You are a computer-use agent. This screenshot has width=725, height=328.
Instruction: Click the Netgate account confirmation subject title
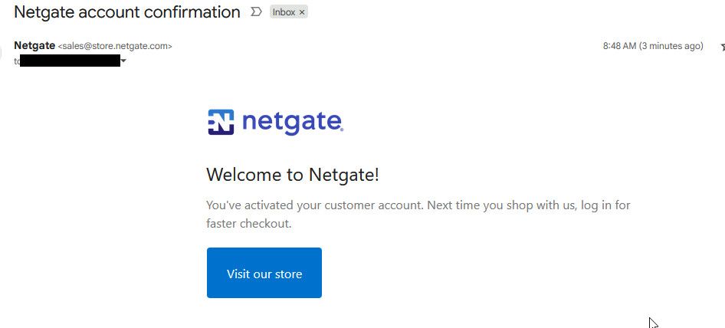click(x=127, y=12)
